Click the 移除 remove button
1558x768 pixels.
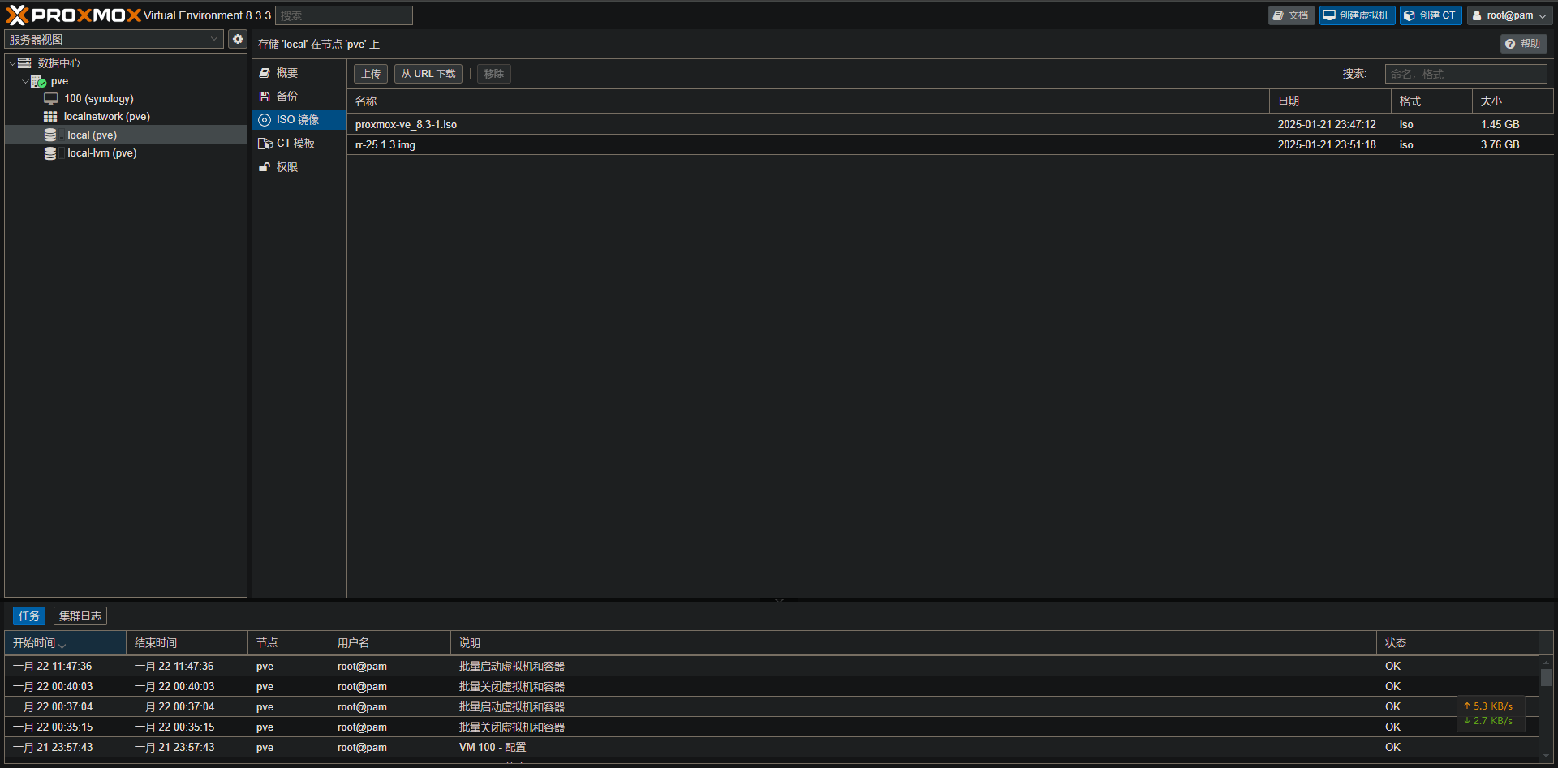[494, 74]
